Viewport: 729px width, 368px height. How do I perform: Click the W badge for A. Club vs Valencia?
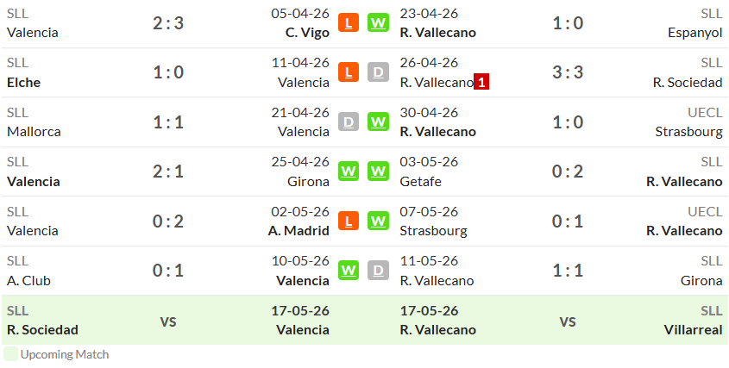pos(349,270)
